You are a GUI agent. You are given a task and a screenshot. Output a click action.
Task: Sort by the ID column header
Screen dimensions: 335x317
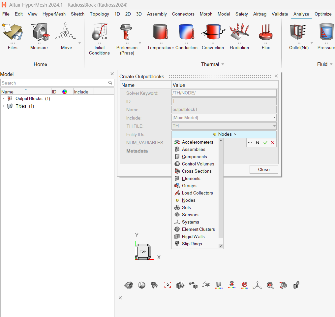coord(56,92)
